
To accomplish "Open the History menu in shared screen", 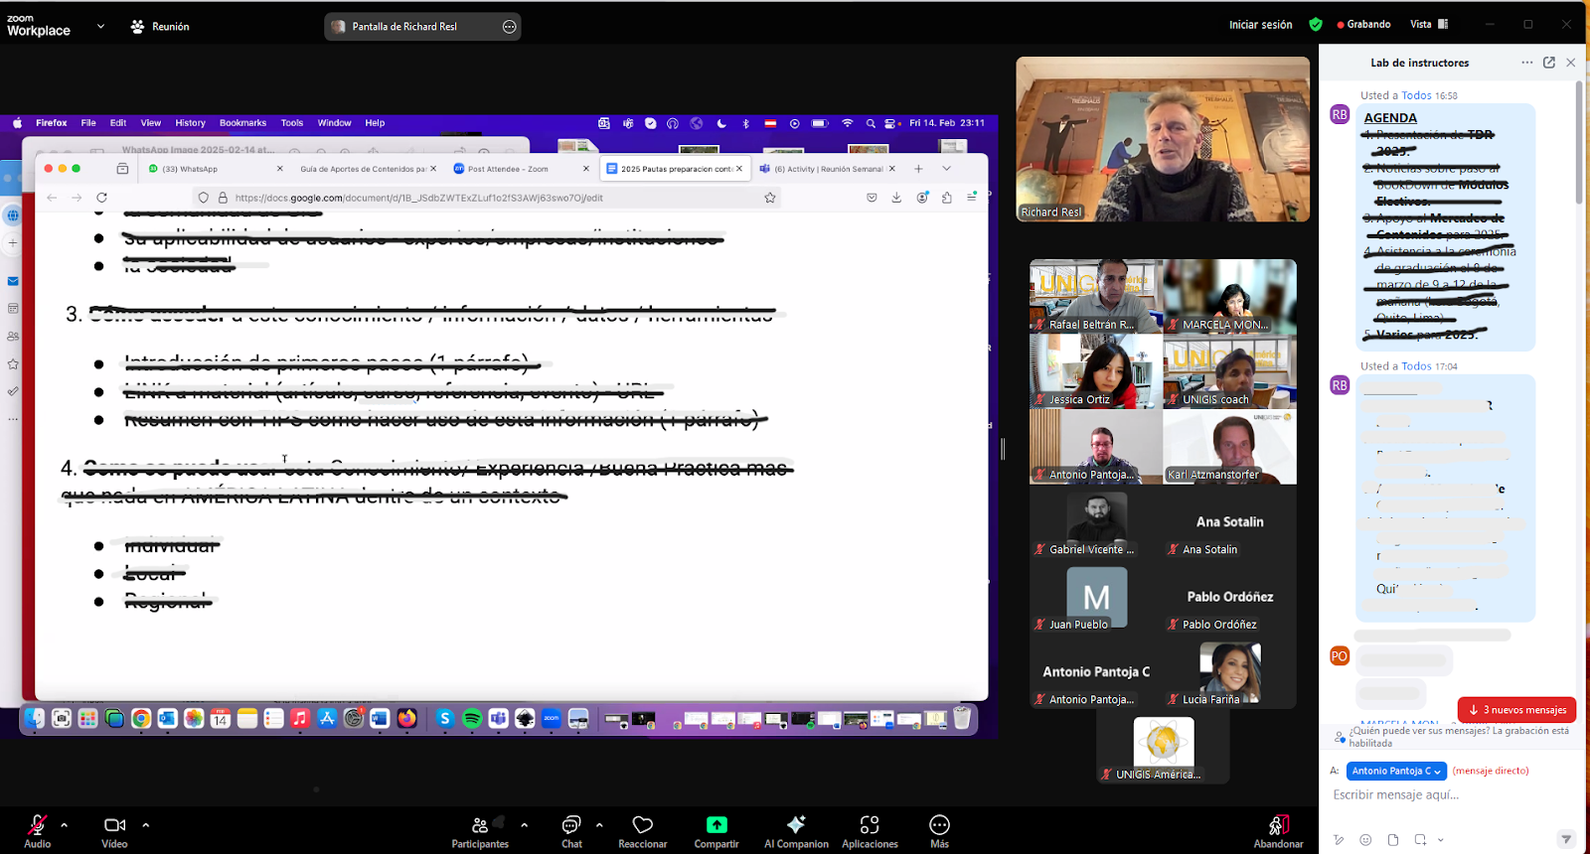I will 190,123.
